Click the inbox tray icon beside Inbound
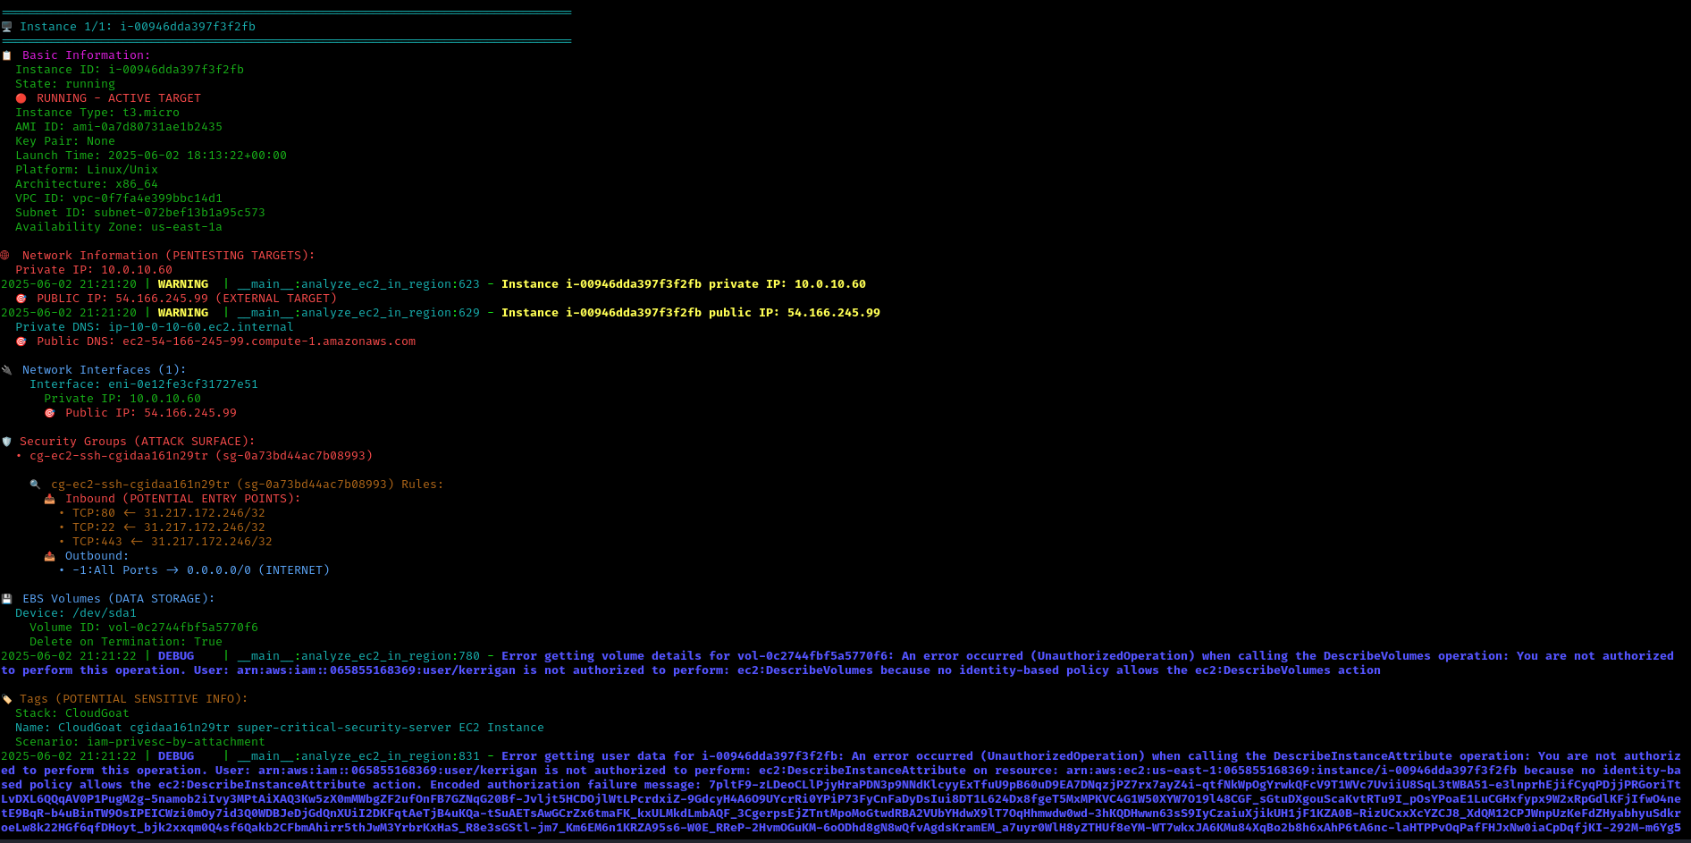The image size is (1691, 843). 49,499
